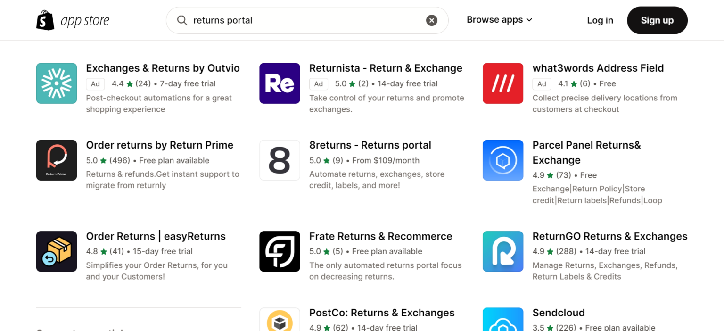The width and height of the screenshot is (724, 331).
Task: Open the 'PostCo: Returns & Exchanges' listing
Action: click(x=382, y=313)
